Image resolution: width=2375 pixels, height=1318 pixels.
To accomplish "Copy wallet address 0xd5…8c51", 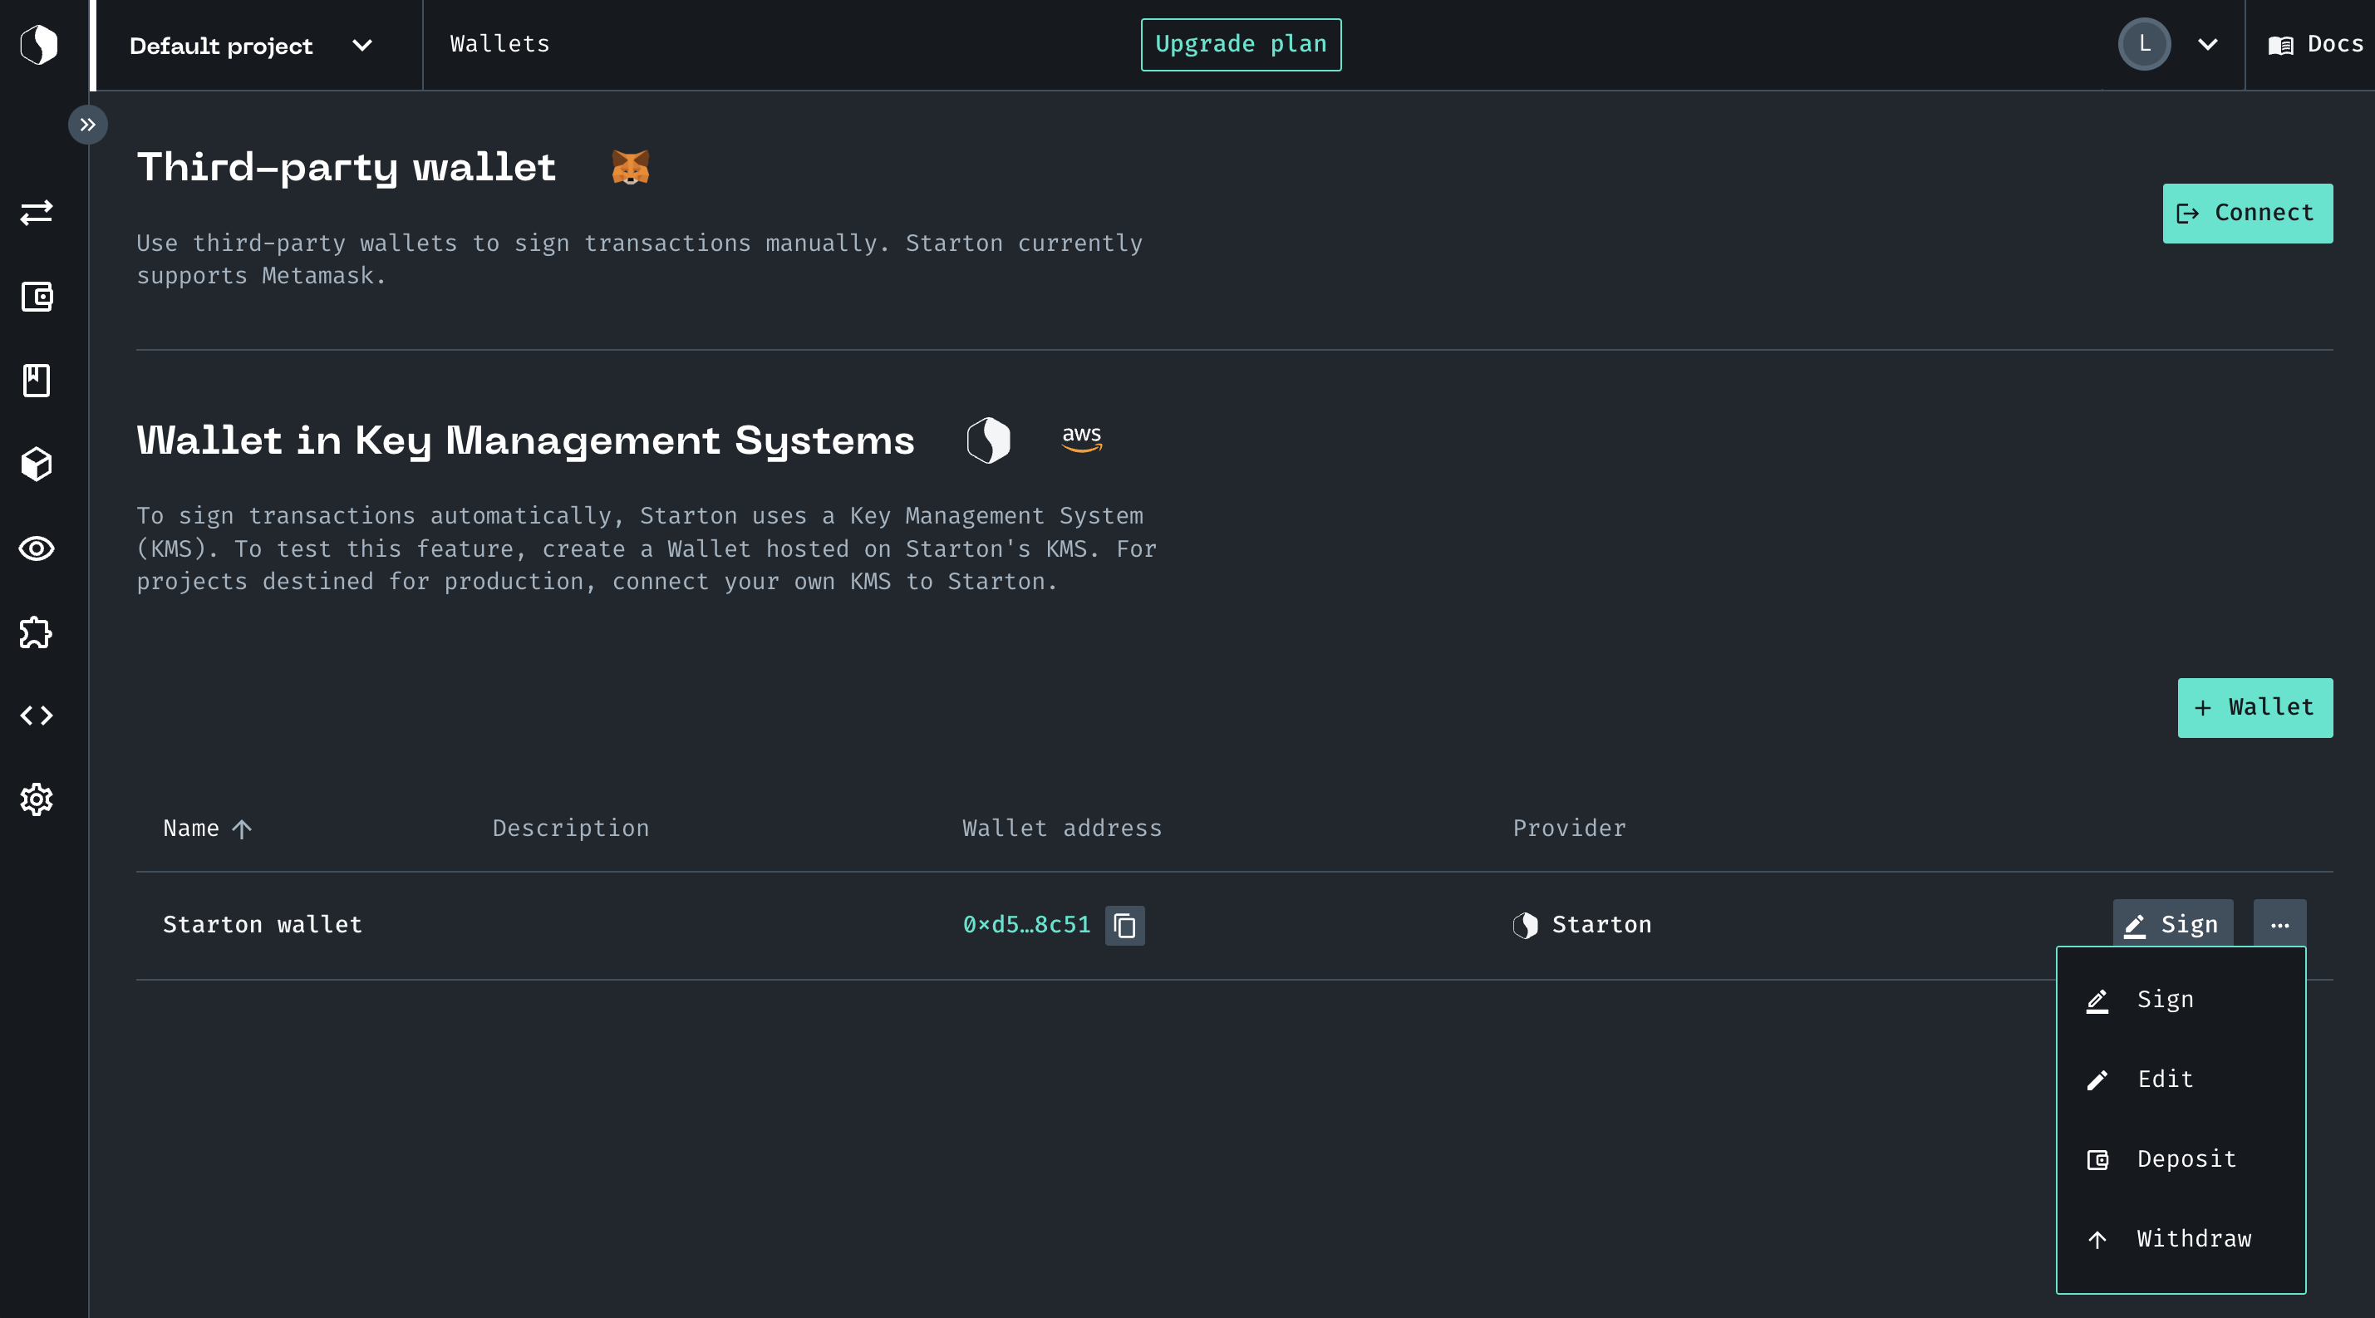I will [1125, 926].
